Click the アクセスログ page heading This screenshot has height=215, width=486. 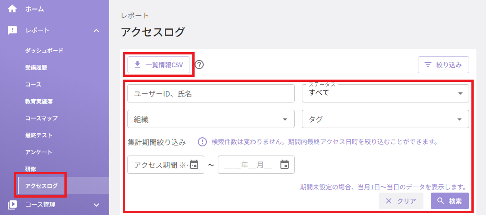pos(153,32)
